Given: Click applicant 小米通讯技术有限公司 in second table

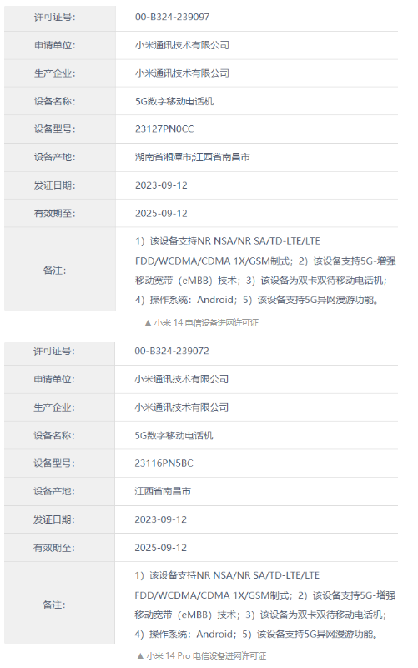Looking at the screenshot, I should click(x=182, y=379).
